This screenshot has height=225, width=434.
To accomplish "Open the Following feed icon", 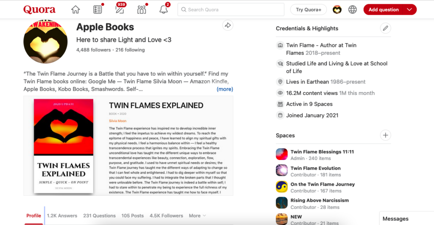I will click(98, 10).
